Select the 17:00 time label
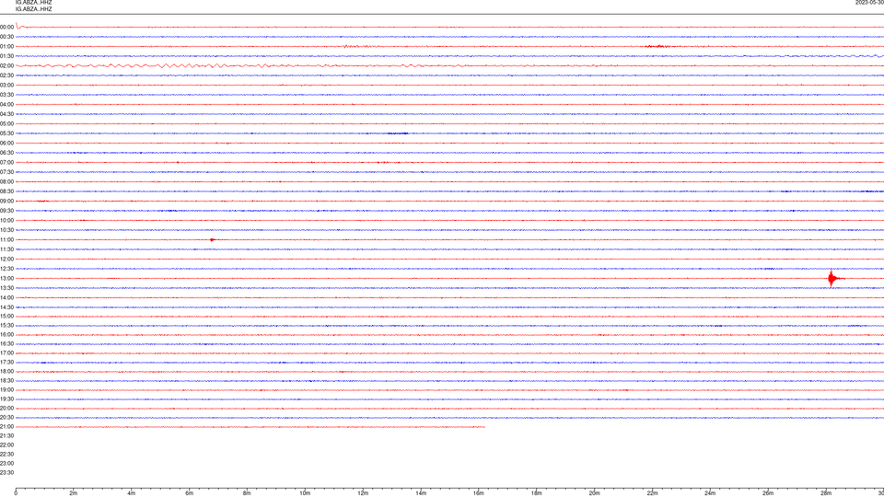 point(6,353)
